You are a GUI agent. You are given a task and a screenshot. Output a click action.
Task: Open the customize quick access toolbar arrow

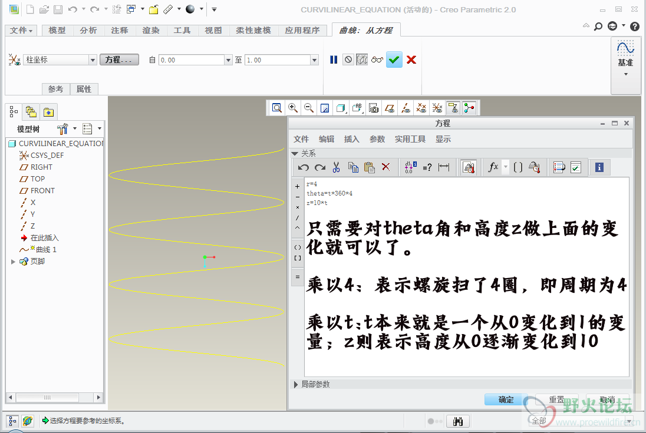(214, 9)
